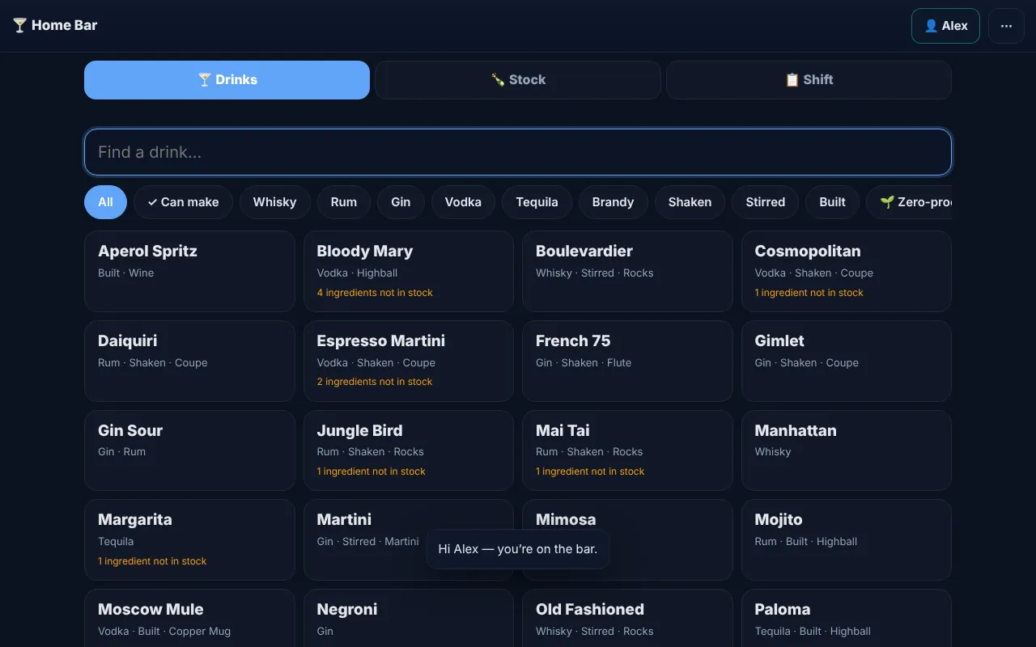This screenshot has width=1036, height=647.
Task: Open the Gin Sour card
Action: [189, 450]
